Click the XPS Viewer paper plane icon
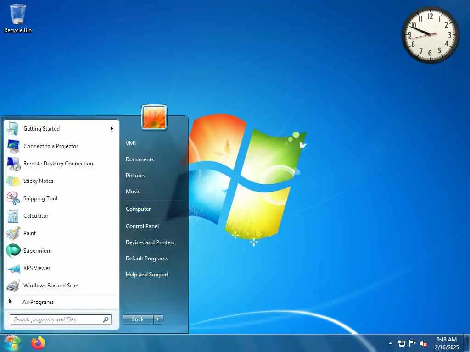This screenshot has width=470, height=352. point(13,268)
